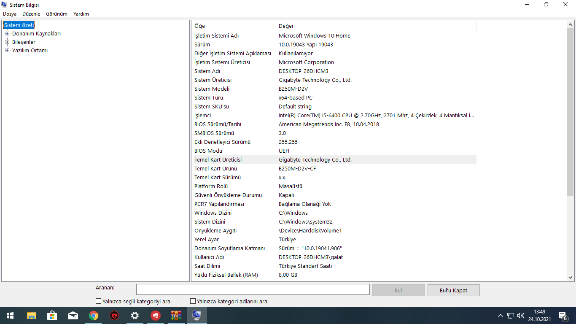This screenshot has height=324, width=576.
Task: Select the Bileşenler tree label
Action: click(24, 42)
